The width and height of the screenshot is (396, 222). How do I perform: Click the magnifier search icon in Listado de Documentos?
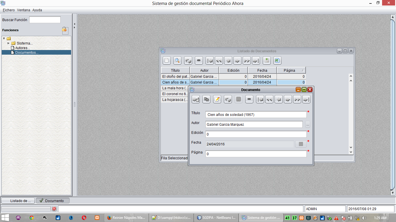click(177, 60)
